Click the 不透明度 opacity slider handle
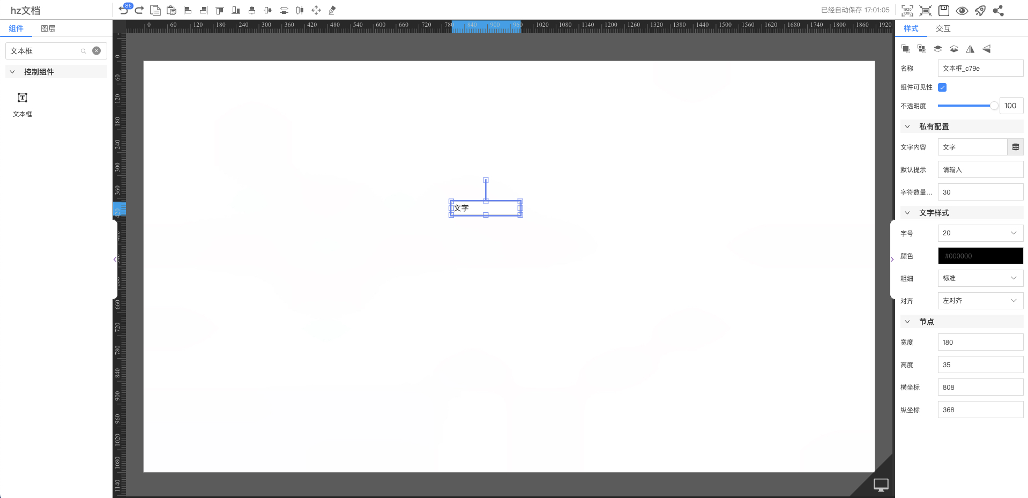Viewport: 1028px width, 498px height. click(x=994, y=106)
